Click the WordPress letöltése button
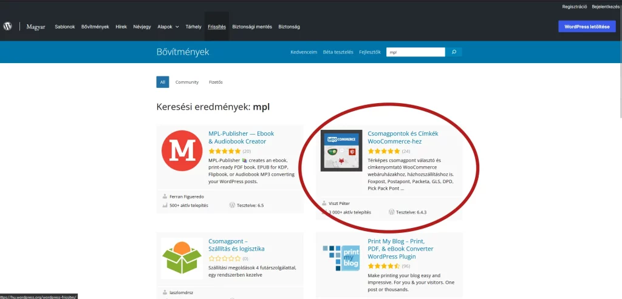Viewport: 622px width, 299px height. pyautogui.click(x=586, y=26)
